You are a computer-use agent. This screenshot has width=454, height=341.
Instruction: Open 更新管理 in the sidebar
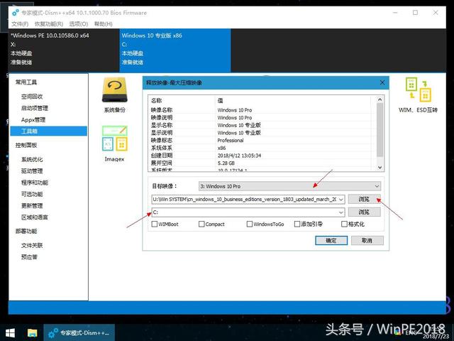point(32,206)
